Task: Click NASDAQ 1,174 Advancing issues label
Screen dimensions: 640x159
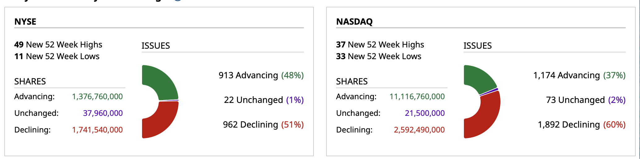Action: point(579,75)
